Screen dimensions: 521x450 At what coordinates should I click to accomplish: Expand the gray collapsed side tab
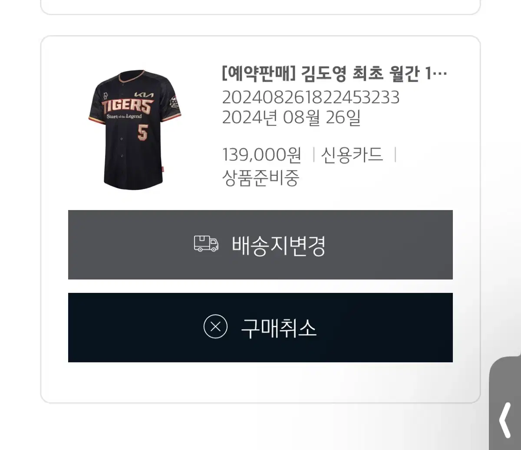coord(505,404)
